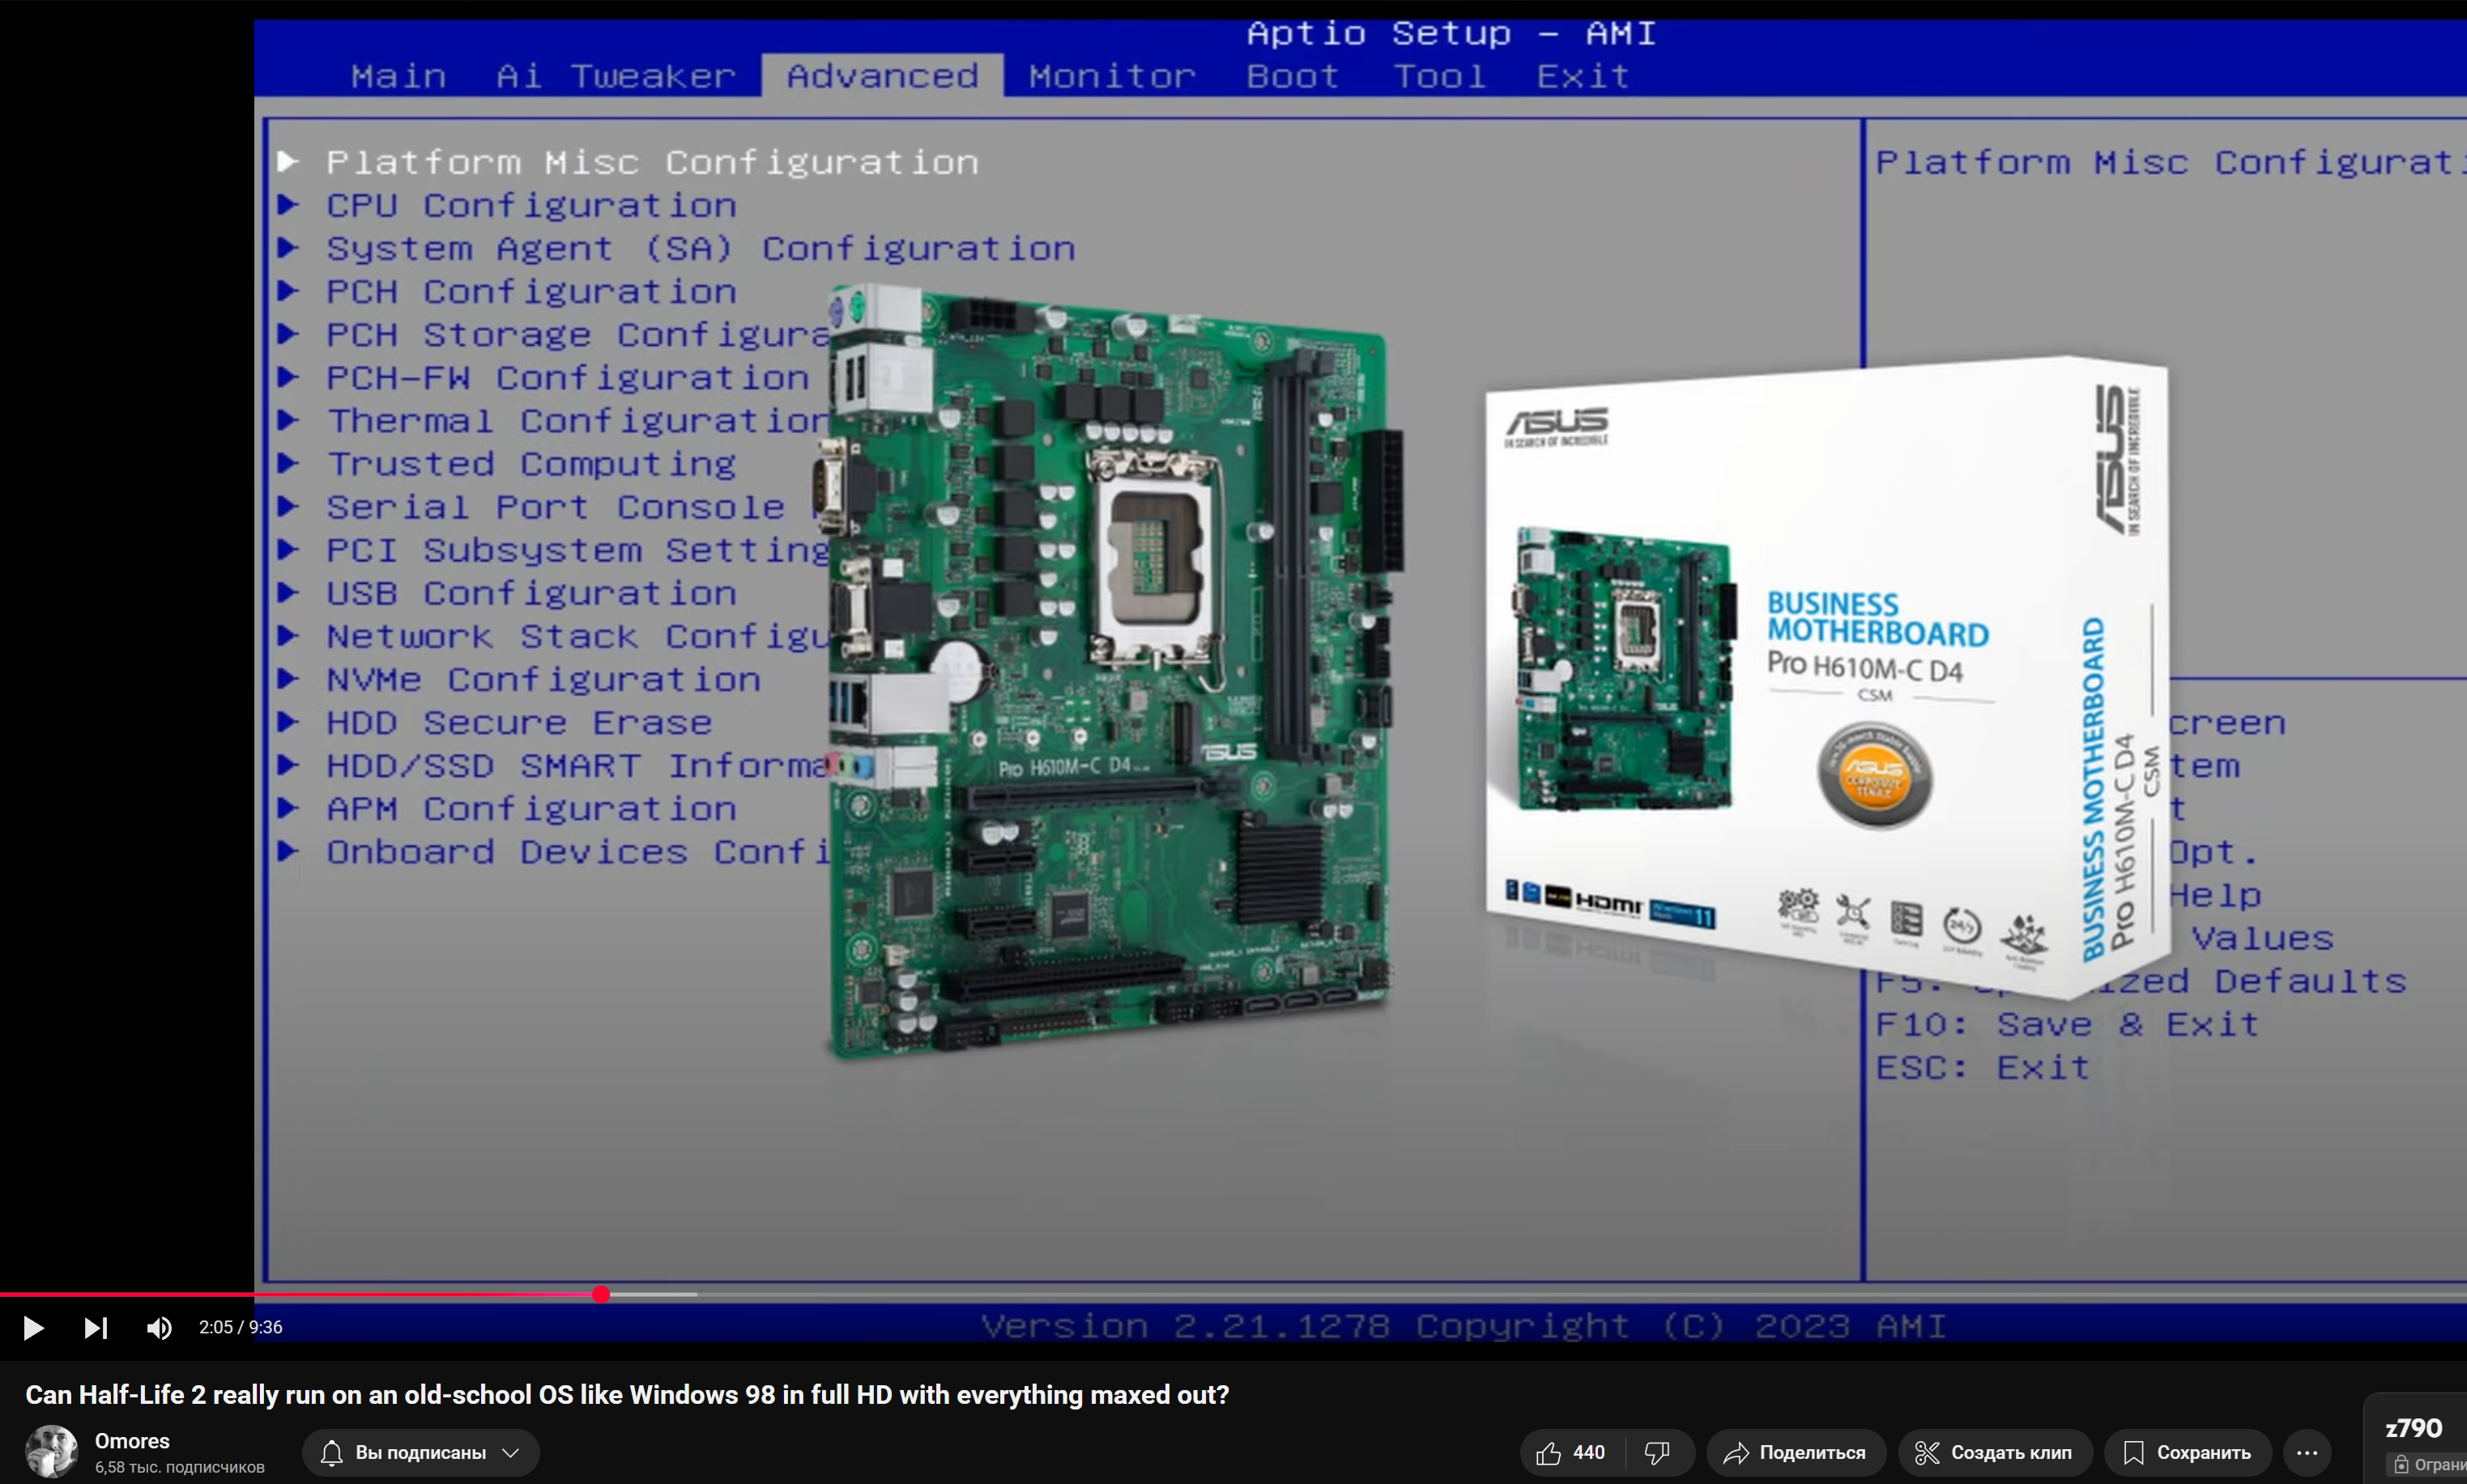The image size is (2467, 1484).
Task: Click the 2:05 / 9:36 time display
Action: (x=240, y=1327)
